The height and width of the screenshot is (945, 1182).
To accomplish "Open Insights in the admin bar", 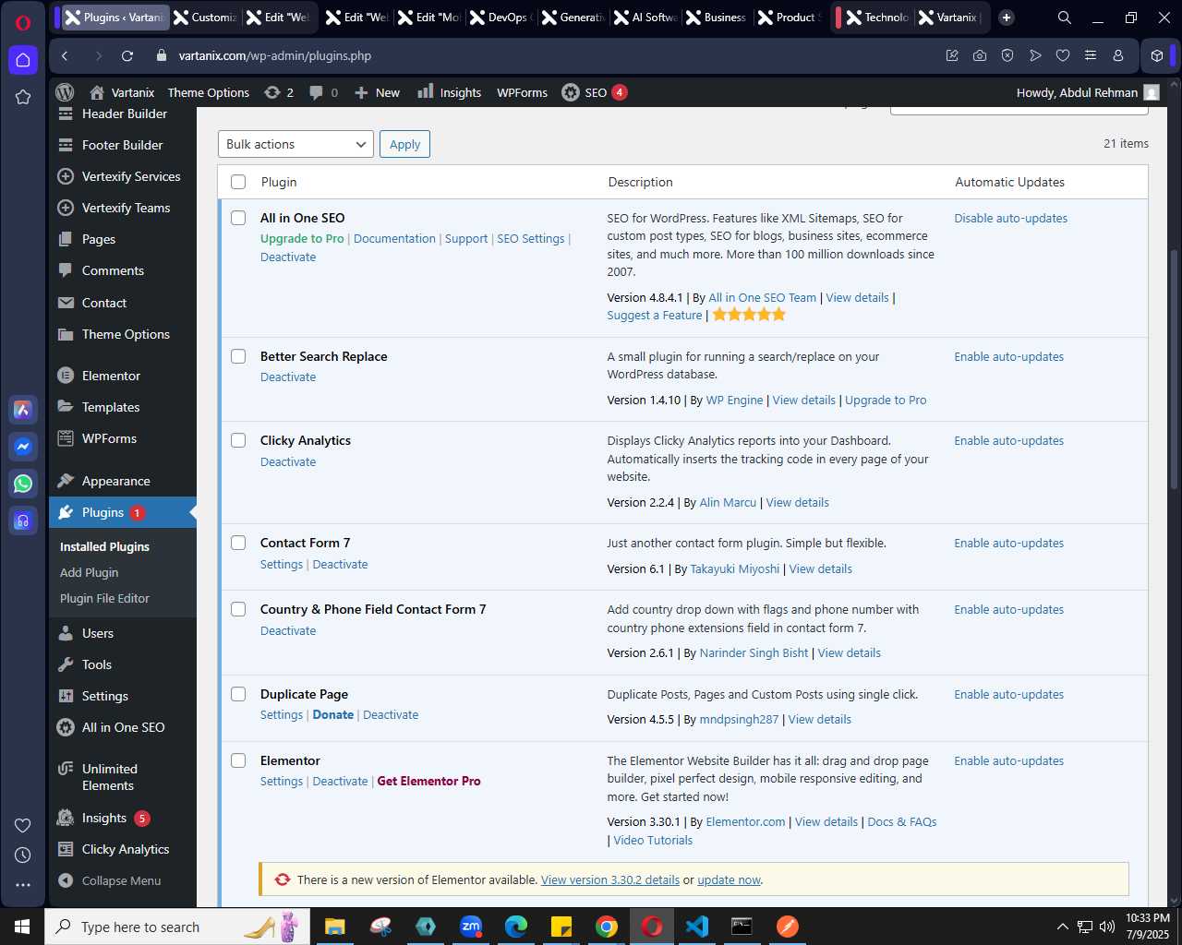I will [449, 92].
